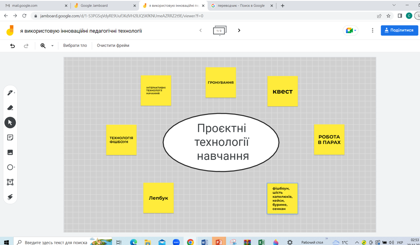
Task: Expand the frame bar 1/3
Action: point(219,30)
